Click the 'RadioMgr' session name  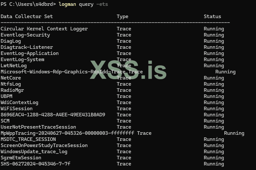12,90
